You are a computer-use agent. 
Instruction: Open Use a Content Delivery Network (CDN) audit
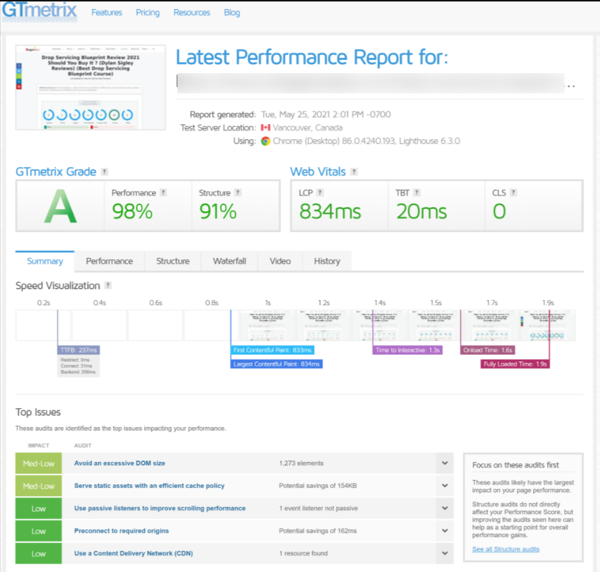click(x=134, y=554)
